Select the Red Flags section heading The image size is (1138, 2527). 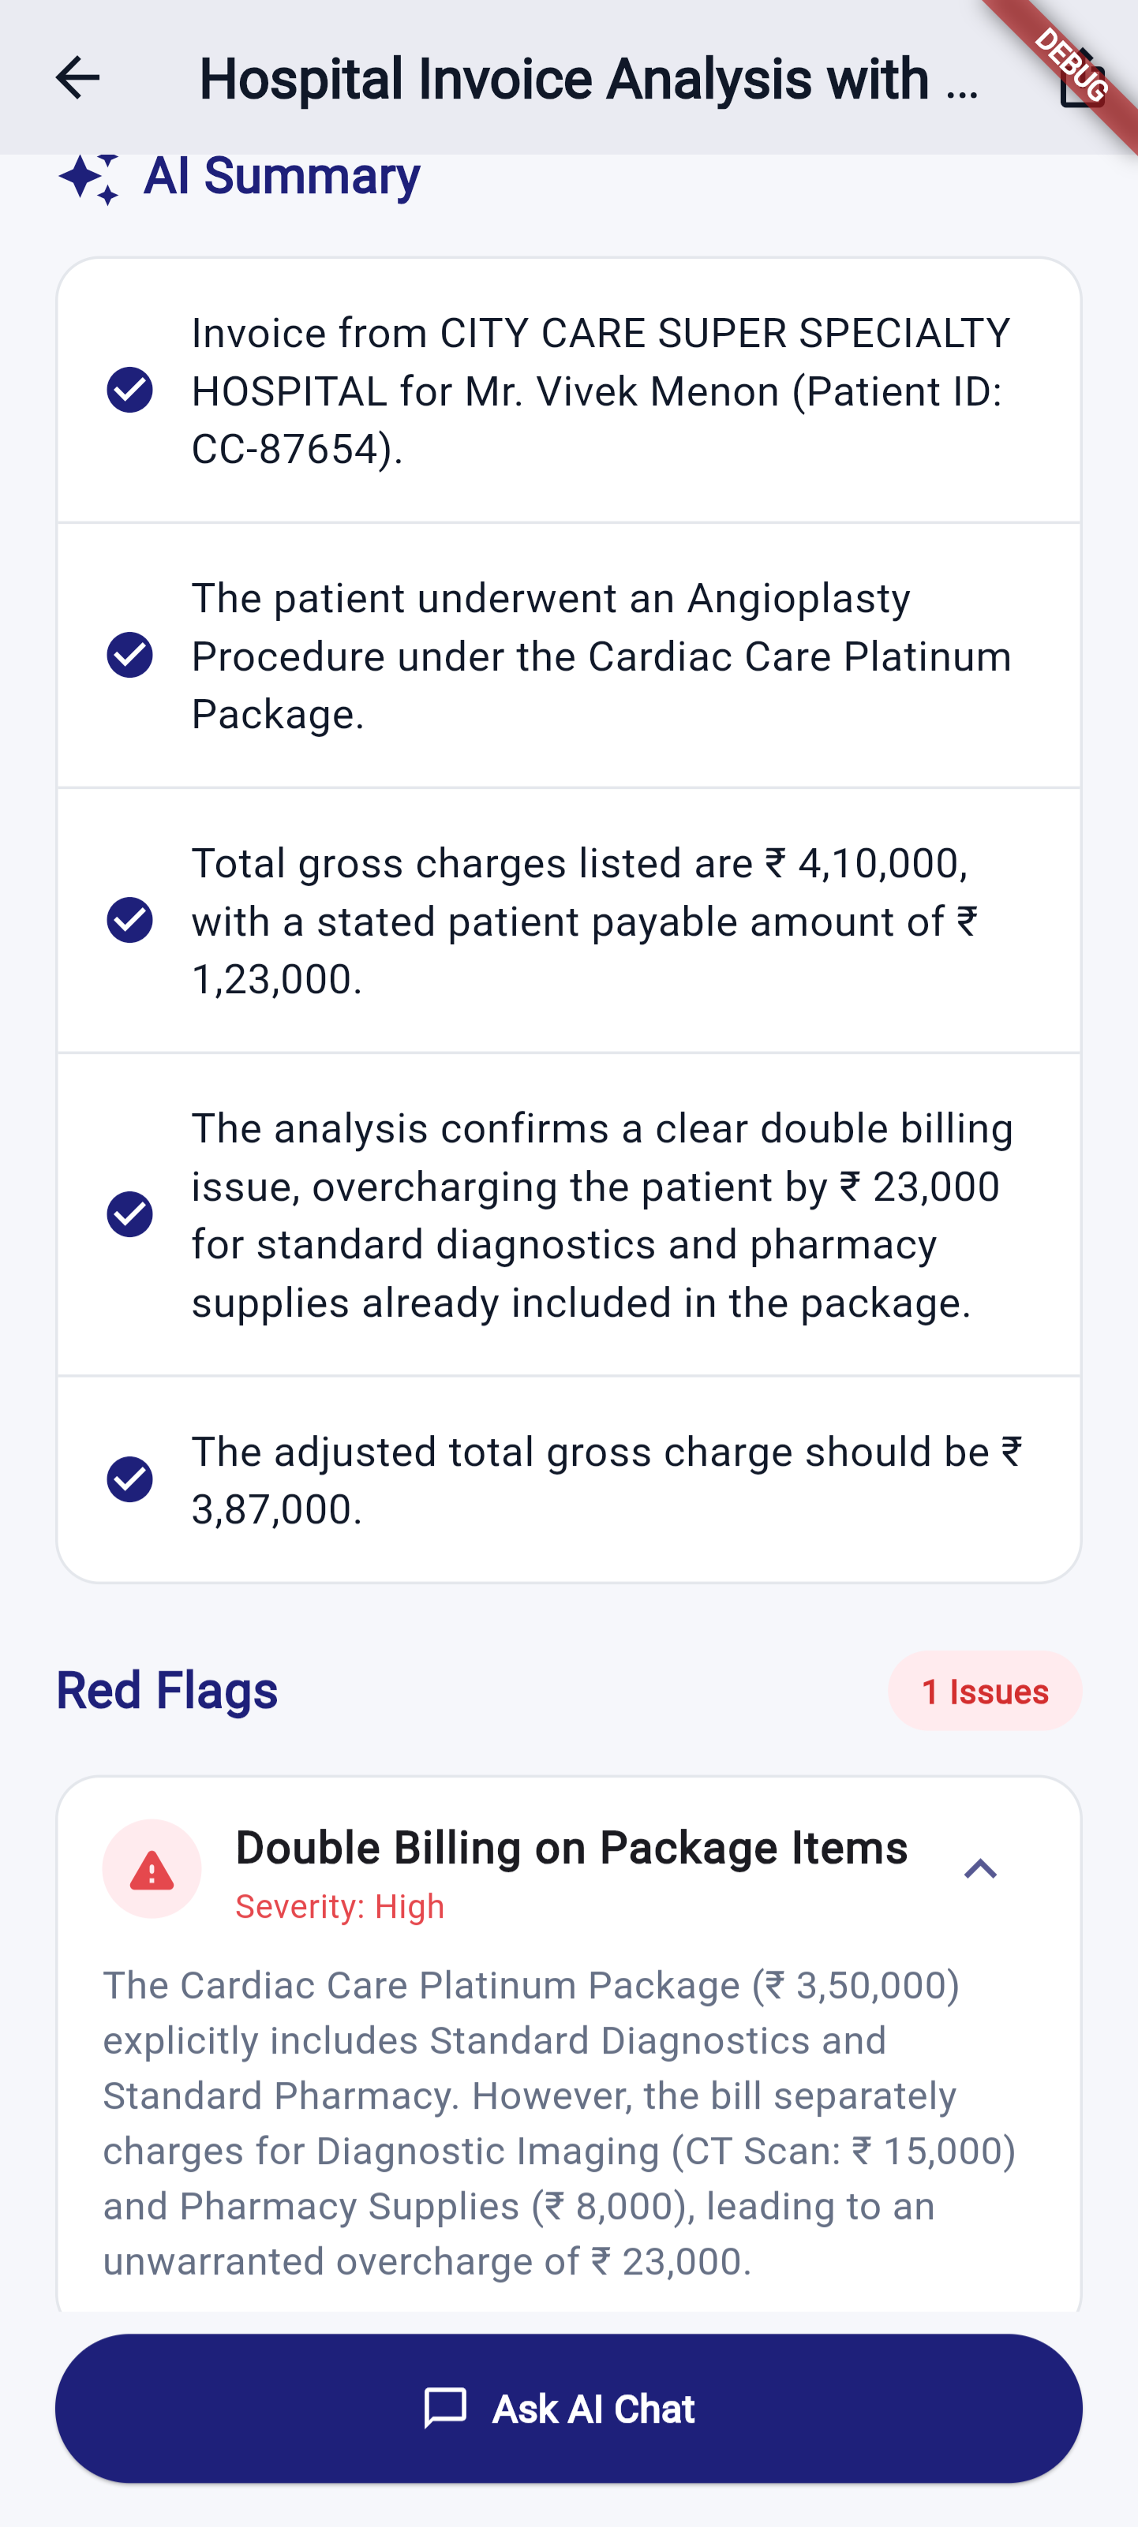(x=167, y=1692)
